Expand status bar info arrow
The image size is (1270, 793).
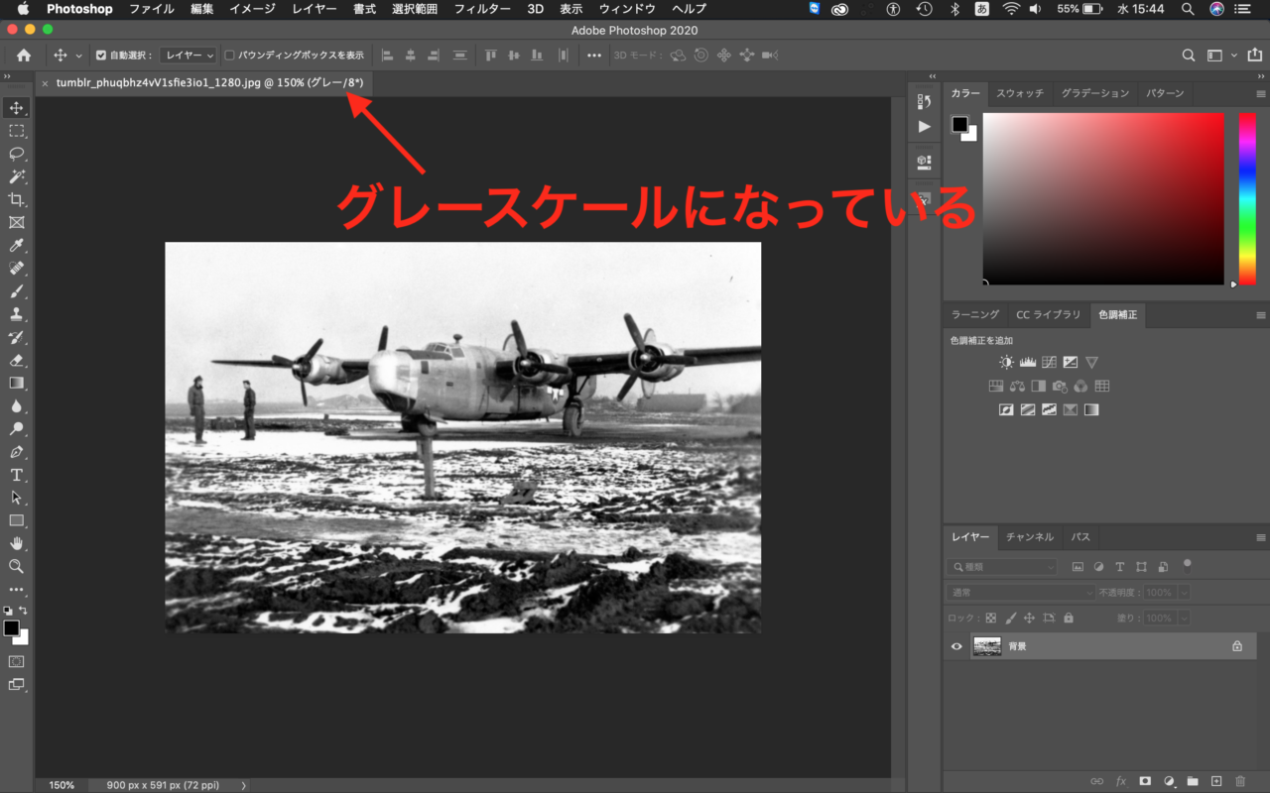(x=244, y=785)
